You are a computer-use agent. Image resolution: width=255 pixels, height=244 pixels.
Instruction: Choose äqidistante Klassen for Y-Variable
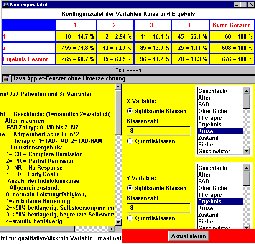(x=130, y=188)
